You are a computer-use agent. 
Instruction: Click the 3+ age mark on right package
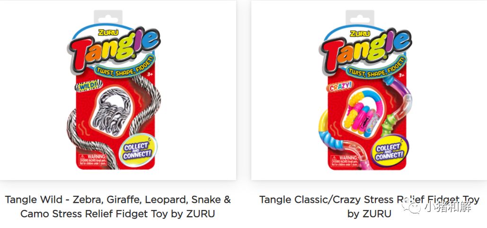401,75
